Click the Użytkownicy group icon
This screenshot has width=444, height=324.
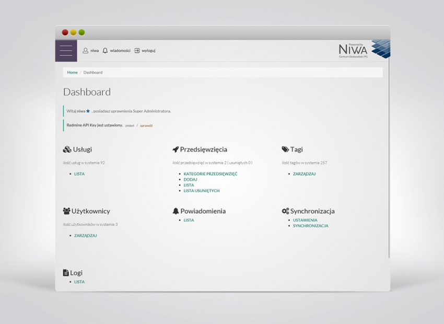(67, 211)
